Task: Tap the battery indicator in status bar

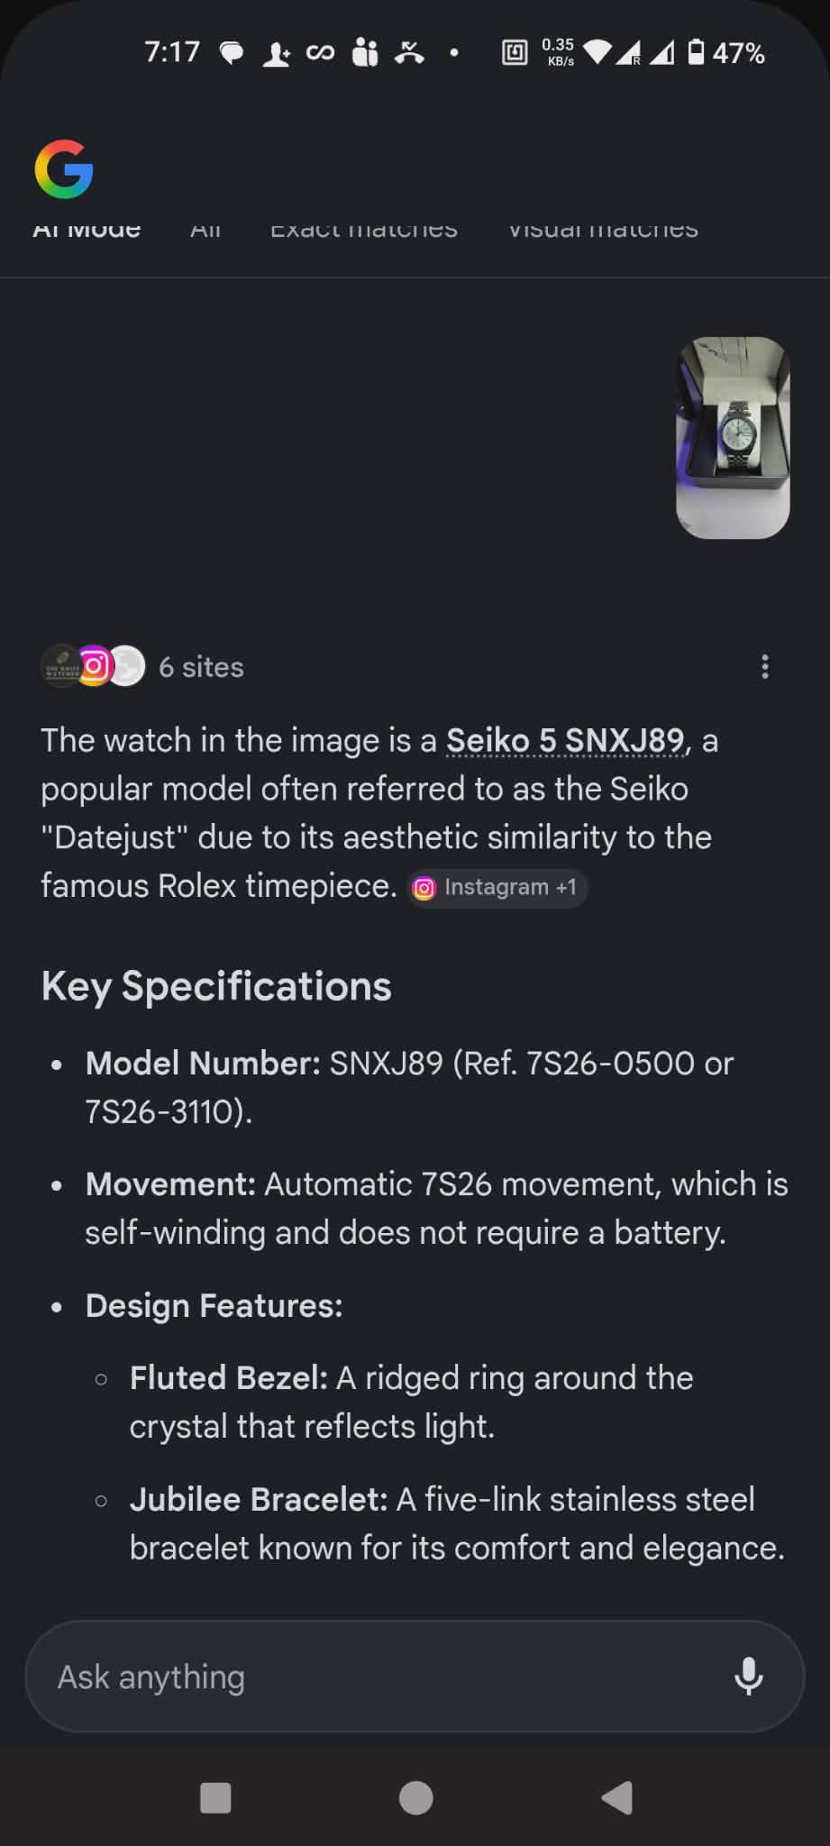Action: click(x=696, y=52)
